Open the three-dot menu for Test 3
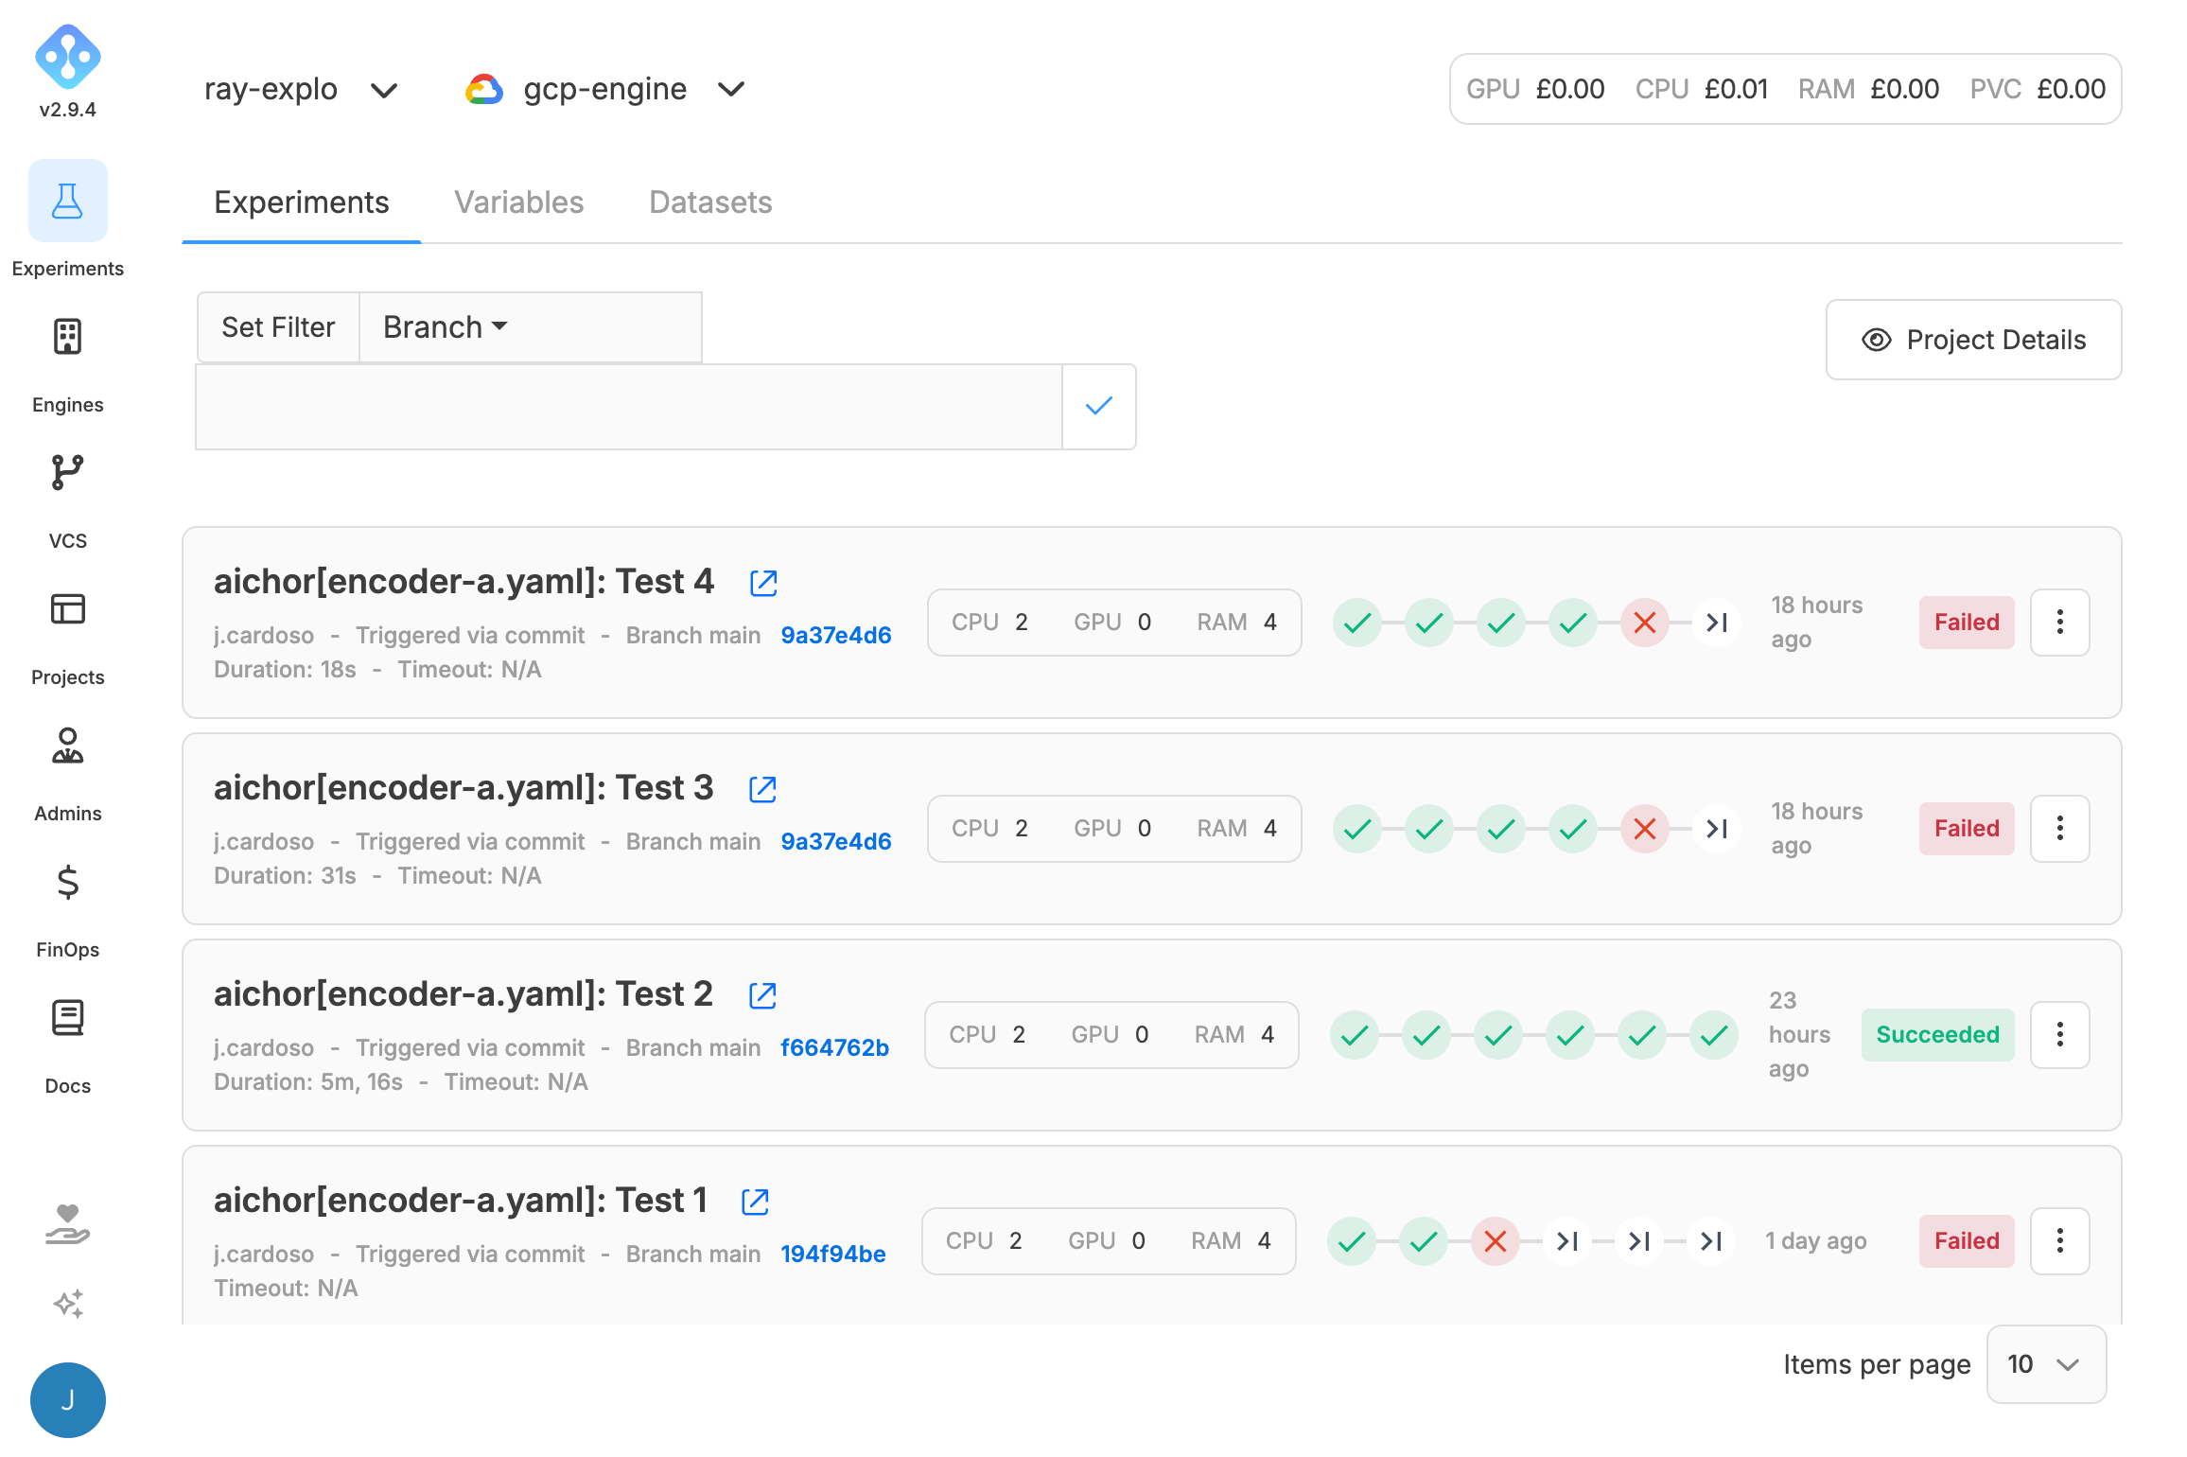Screen dimensions: 2187x1457 coord(2059,829)
